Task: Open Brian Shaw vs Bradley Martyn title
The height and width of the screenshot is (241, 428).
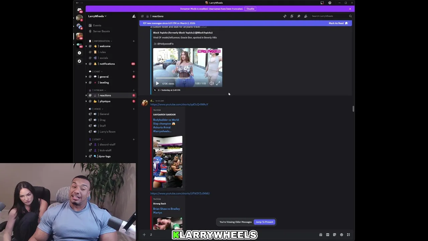Action: (x=167, y=211)
